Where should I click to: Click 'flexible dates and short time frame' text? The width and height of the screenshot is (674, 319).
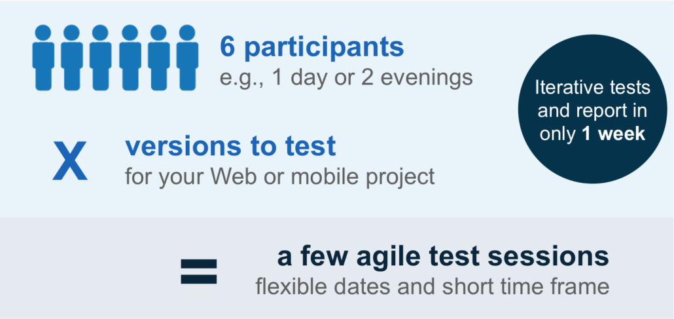[433, 286]
